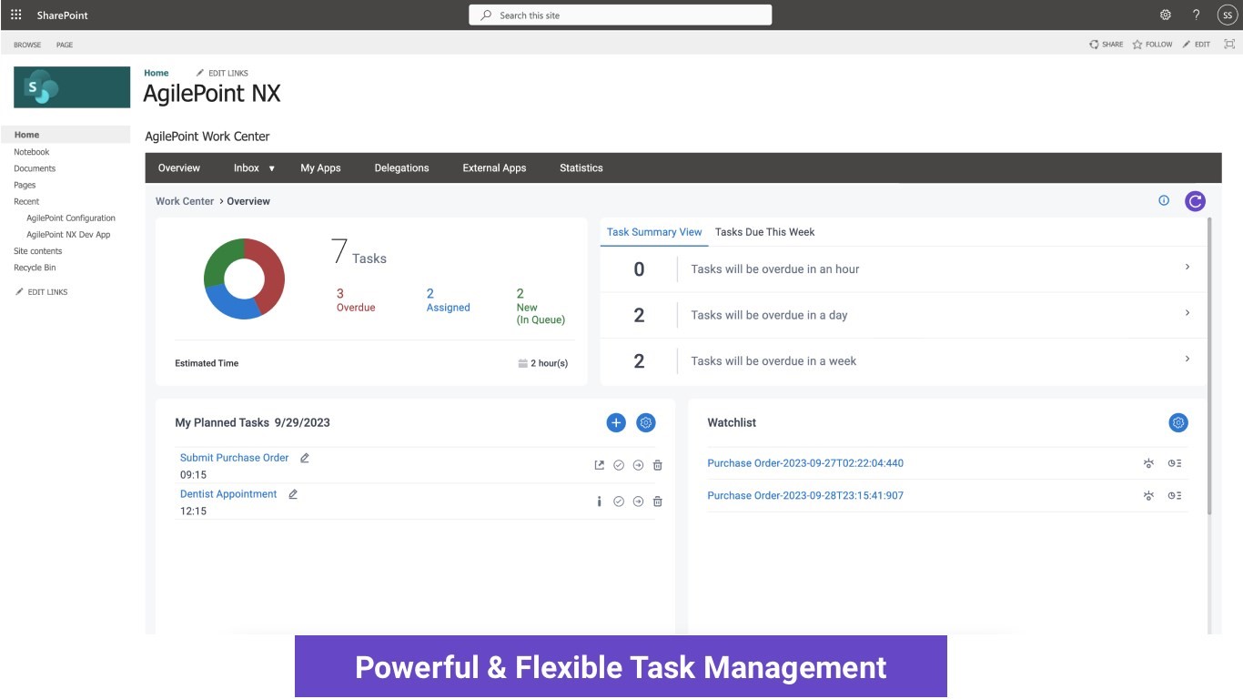View info for Dentist Appointment task
1243x699 pixels.
(599, 501)
